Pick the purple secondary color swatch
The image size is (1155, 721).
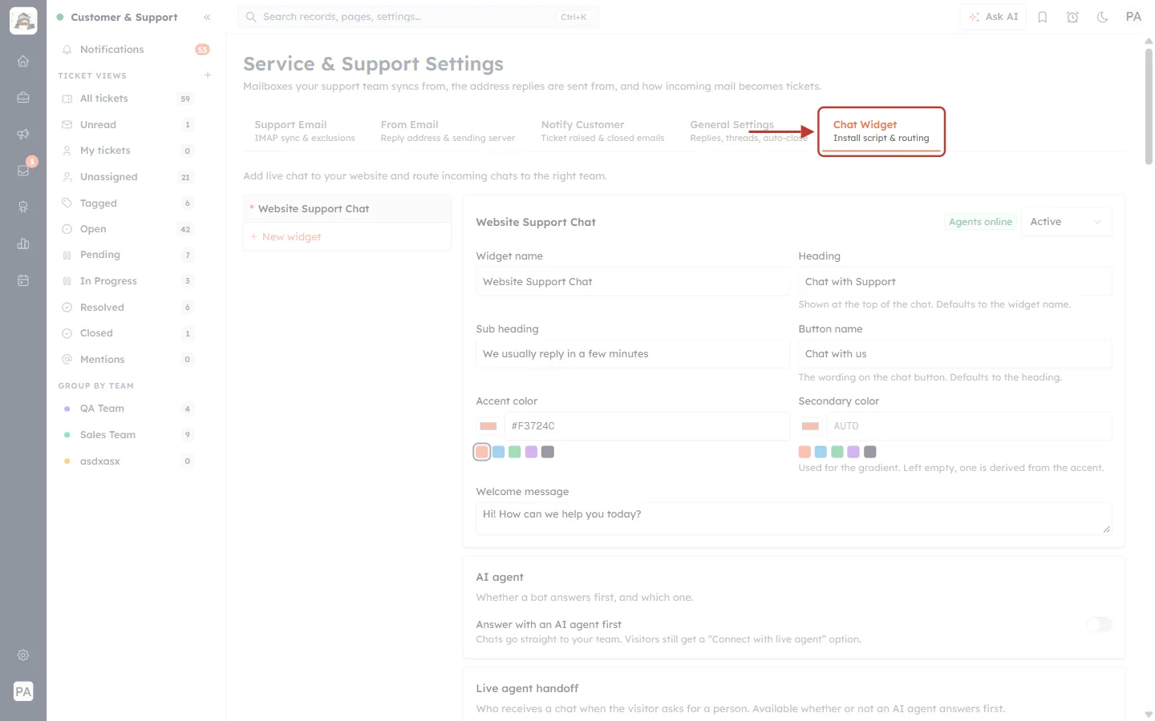coord(853,452)
